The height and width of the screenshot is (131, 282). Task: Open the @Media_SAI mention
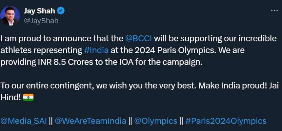tap(24, 121)
